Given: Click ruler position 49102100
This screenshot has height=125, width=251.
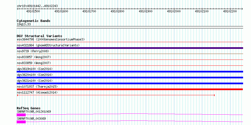Looking at the screenshot, I should [202, 11].
